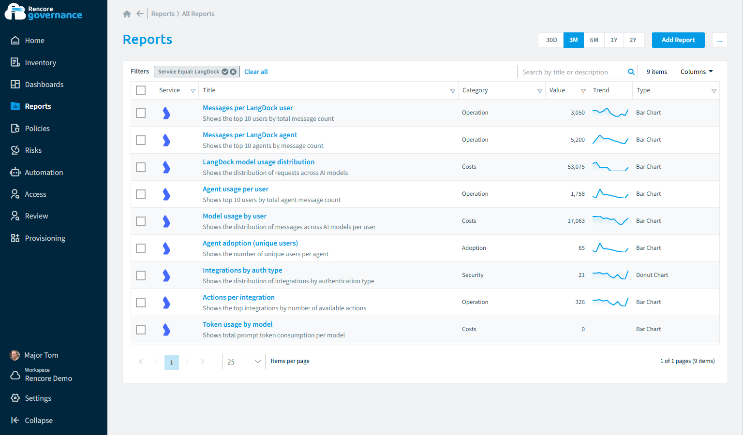
Task: Click the trend sparkline for Agent adoption row
Action: click(610, 248)
